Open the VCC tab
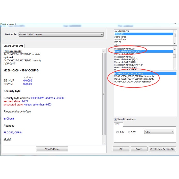The height and width of the screenshot is (179, 179). 118,124
